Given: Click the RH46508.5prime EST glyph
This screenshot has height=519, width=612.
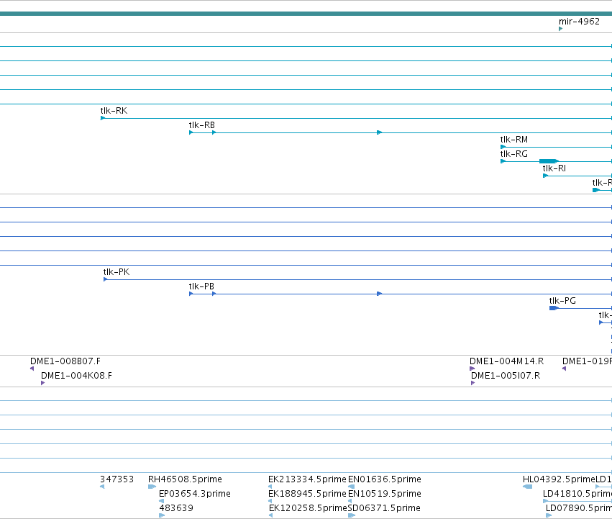Looking at the screenshot, I should pos(152,487).
